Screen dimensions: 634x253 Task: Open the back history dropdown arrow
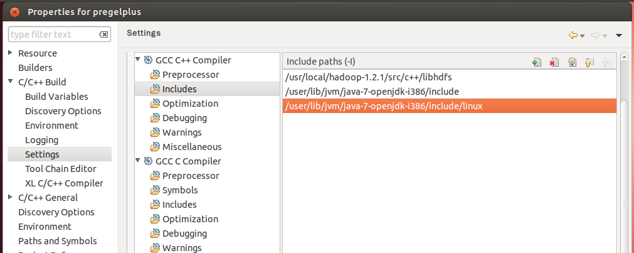582,36
